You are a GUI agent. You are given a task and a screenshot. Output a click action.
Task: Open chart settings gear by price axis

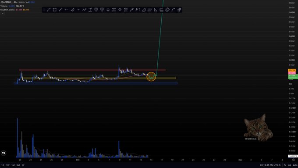[294, 160]
